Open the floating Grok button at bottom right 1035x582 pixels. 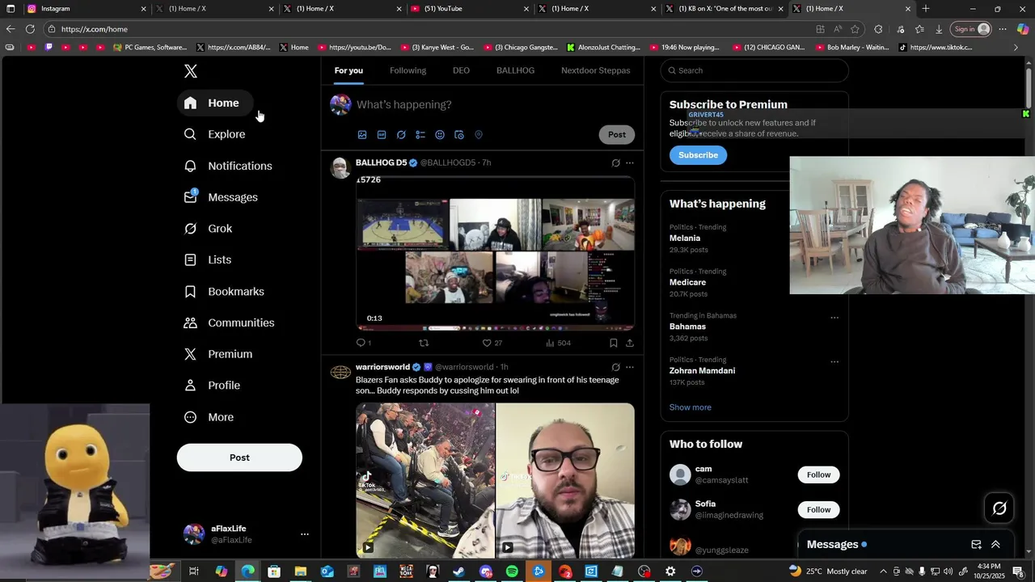[999, 508]
